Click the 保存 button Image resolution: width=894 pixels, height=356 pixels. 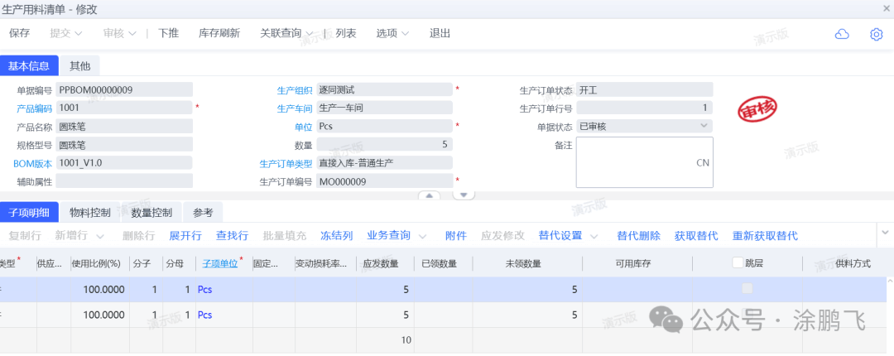[19, 34]
